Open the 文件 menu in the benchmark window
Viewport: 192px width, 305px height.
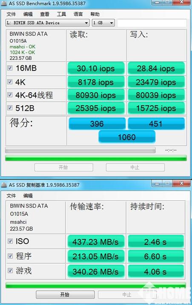click(11, 14)
